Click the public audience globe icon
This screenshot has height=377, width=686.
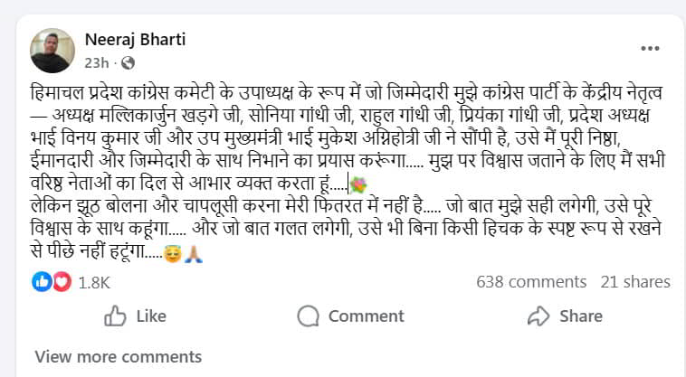click(127, 63)
